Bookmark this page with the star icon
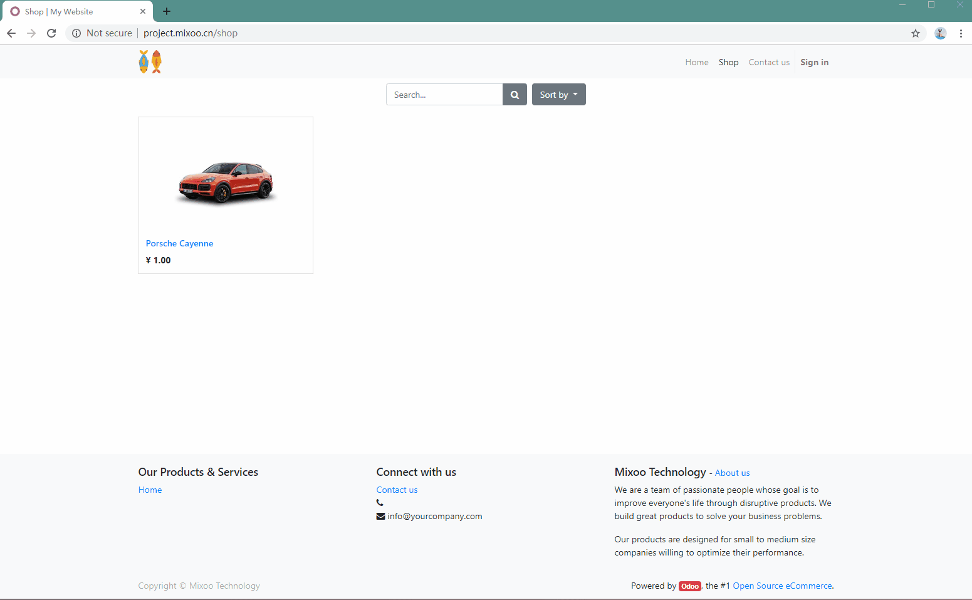 pyautogui.click(x=916, y=33)
